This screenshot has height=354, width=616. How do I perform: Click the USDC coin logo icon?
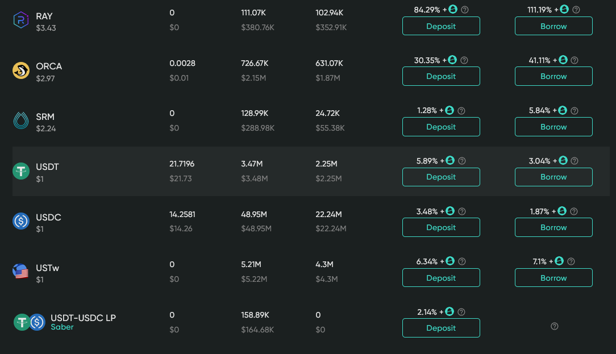pyautogui.click(x=21, y=222)
